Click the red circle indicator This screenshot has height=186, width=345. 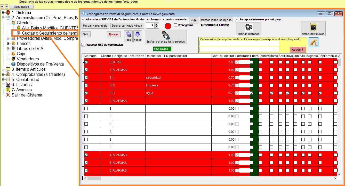[x=168, y=26]
